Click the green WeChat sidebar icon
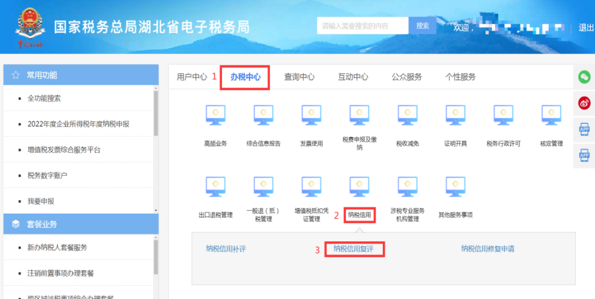The height and width of the screenshot is (299, 595). pos(585,78)
